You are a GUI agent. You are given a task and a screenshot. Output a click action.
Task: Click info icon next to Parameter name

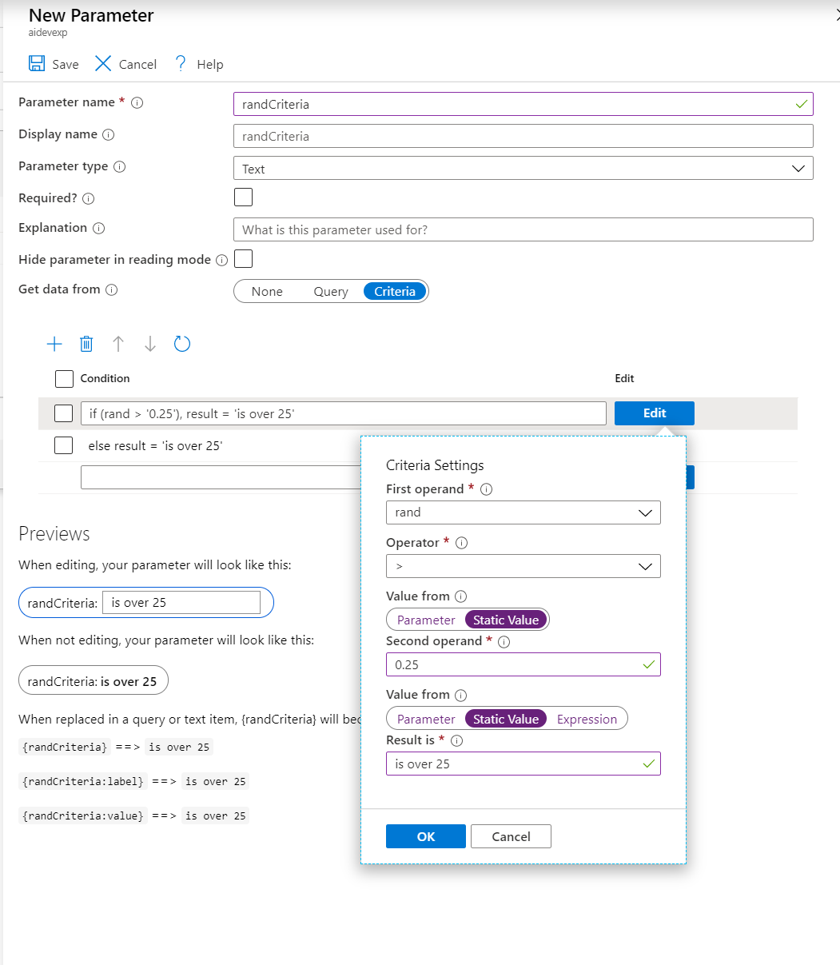tap(137, 103)
